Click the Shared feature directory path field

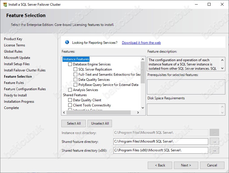tap(161, 141)
